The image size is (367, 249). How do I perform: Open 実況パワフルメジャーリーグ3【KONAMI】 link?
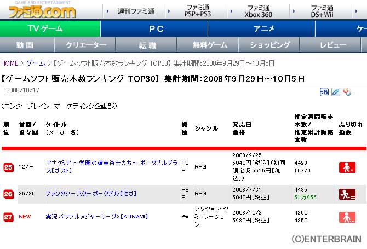(x=97, y=217)
